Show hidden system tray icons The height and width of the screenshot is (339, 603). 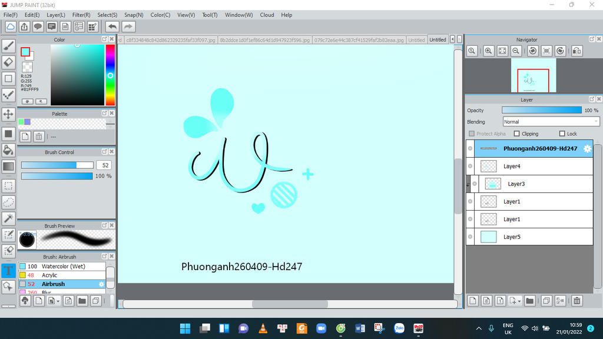tap(479, 328)
